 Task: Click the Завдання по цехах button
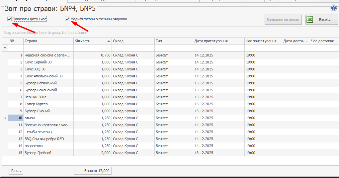283,20
